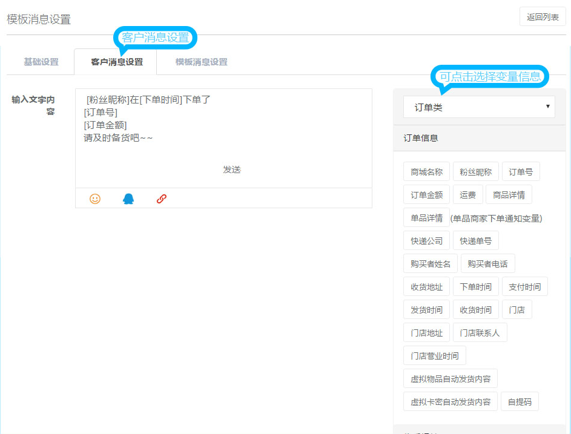Click the 发送 text in the editor
571x434 pixels.
pos(232,169)
